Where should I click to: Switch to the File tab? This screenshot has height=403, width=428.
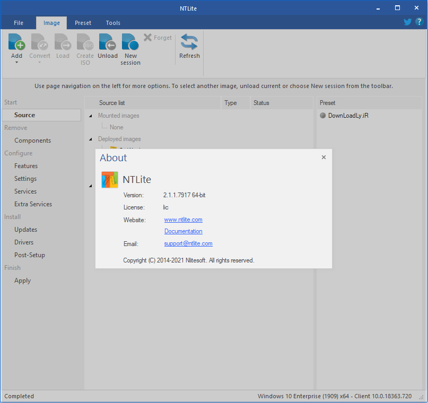pyautogui.click(x=19, y=23)
